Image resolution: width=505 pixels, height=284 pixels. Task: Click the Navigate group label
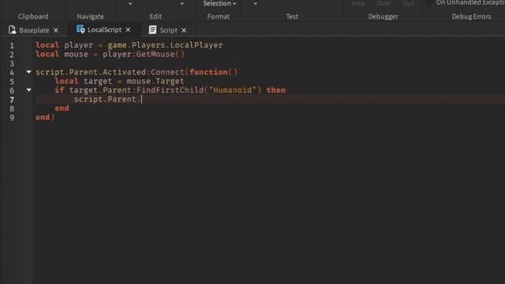coord(90,17)
